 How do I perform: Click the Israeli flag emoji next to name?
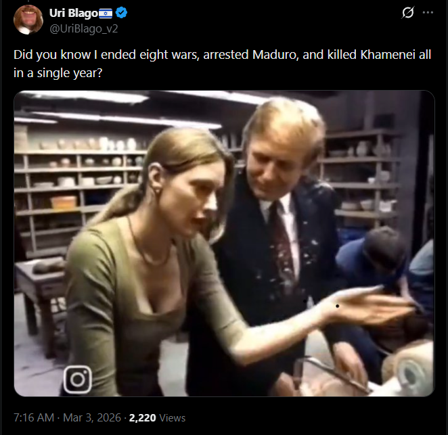coord(106,13)
